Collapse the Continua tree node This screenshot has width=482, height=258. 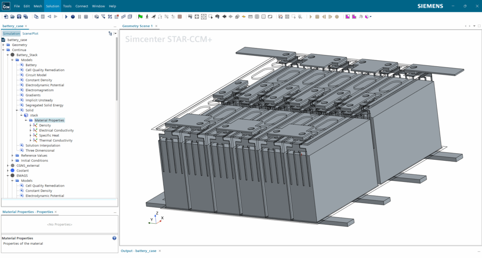pos(3,50)
